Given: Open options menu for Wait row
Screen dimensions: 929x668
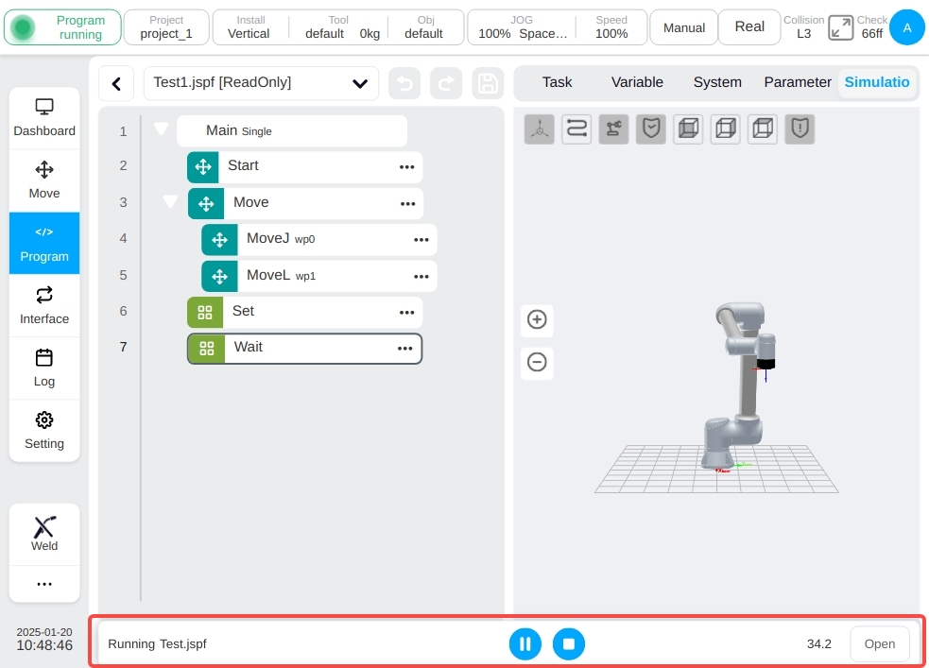Looking at the screenshot, I should (x=405, y=349).
